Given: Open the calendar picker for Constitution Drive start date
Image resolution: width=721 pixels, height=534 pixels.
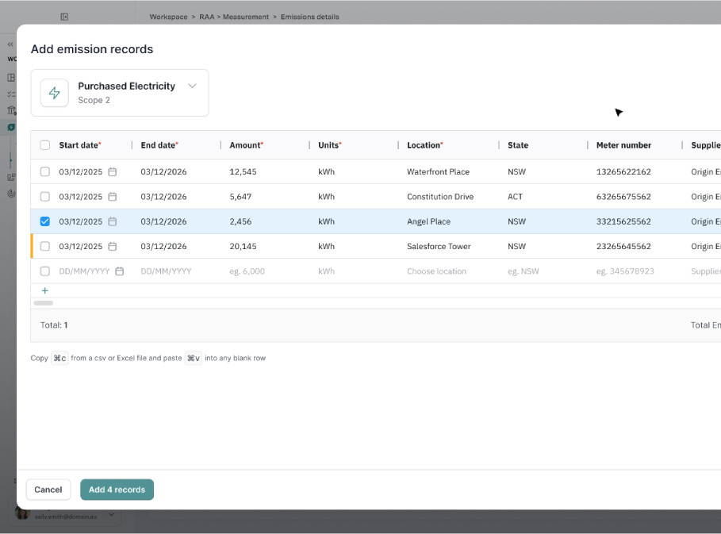Looking at the screenshot, I should (x=112, y=197).
